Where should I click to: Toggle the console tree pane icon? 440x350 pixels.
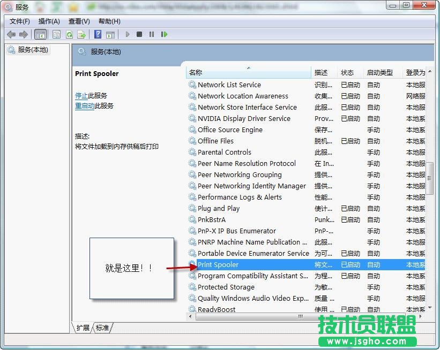pos(41,34)
